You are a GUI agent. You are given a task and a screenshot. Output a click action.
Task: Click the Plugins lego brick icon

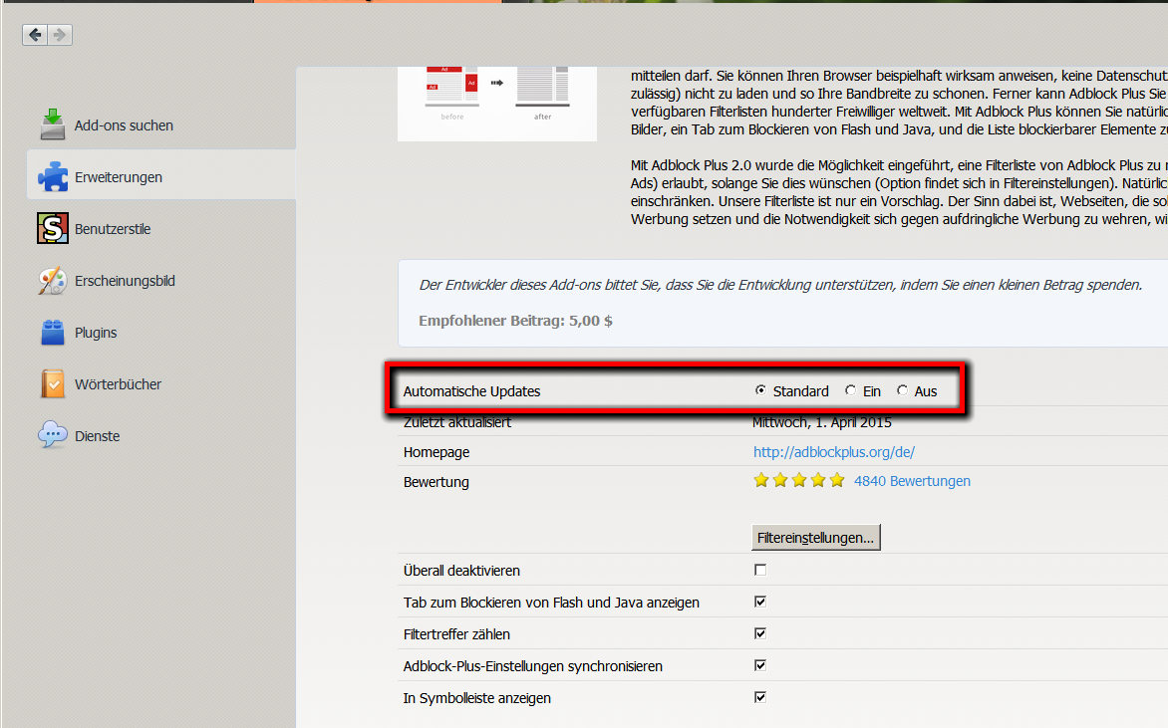click(53, 332)
